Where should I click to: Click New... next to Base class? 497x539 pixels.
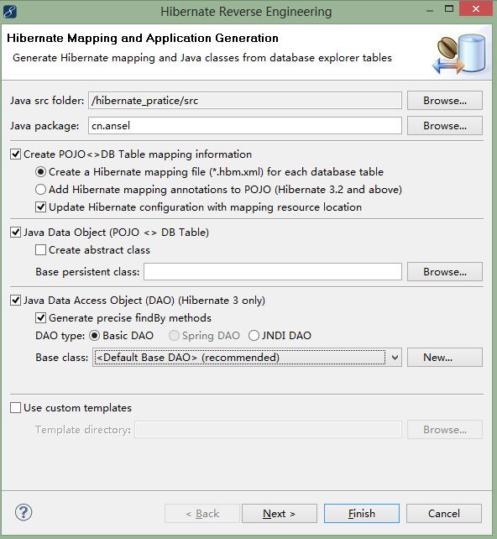(x=445, y=358)
